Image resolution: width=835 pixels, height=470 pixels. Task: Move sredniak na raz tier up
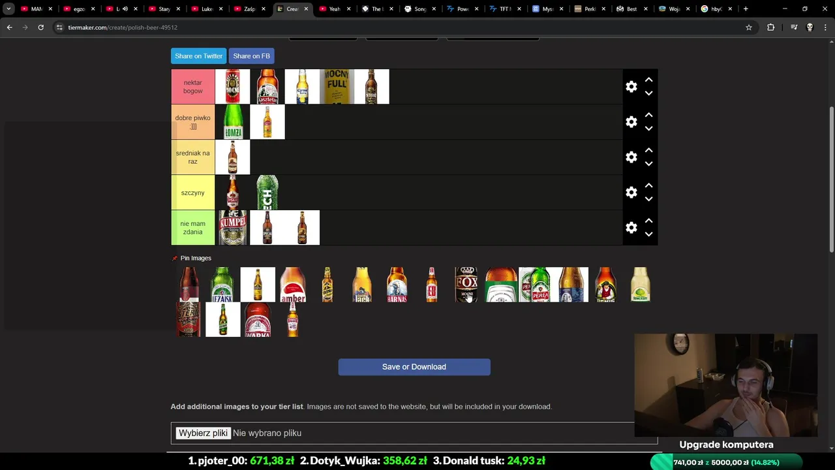[648, 150]
